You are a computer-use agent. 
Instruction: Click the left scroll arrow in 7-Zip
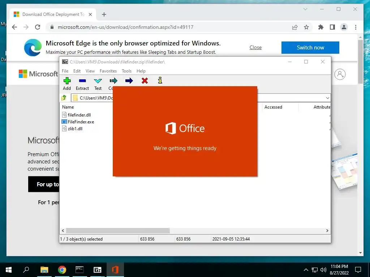pos(63,230)
